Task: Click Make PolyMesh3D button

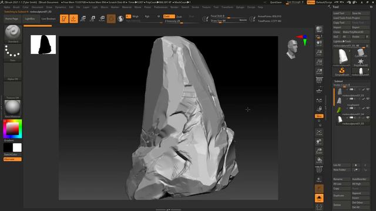Action: (x=355, y=32)
